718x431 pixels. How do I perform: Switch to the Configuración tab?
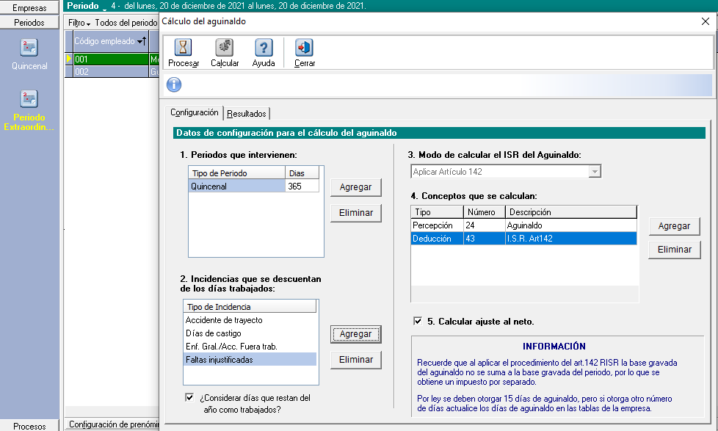coord(194,112)
